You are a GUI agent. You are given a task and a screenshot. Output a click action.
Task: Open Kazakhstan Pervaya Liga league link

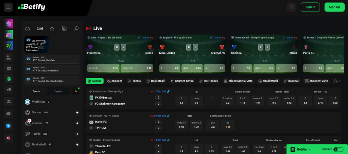point(108,91)
